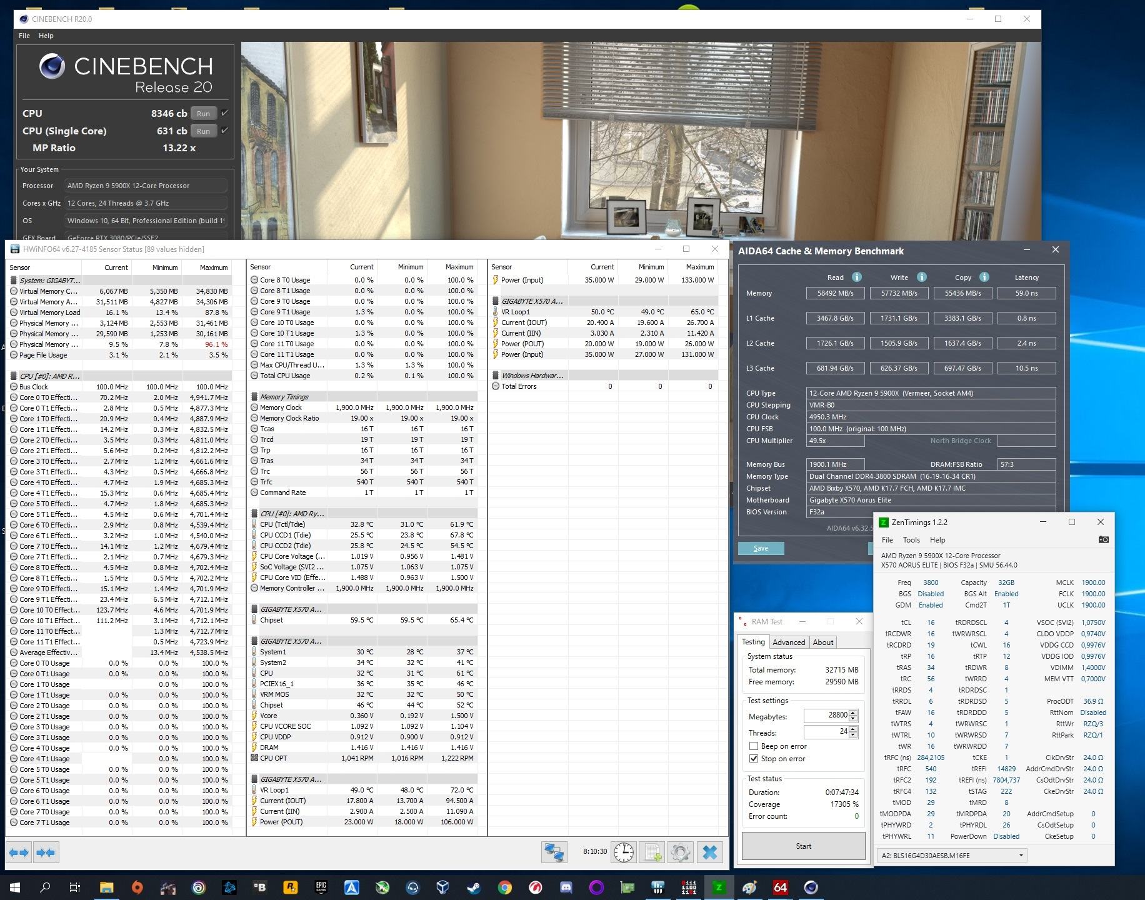1145x900 pixels.
Task: Reset HWiNFO elapsed time with clock icon
Action: pos(624,852)
